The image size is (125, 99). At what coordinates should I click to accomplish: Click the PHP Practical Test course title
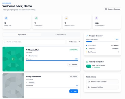32,50
